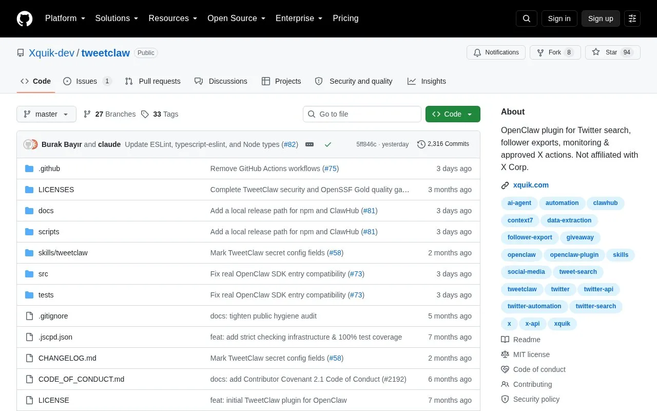657x411 pixels.
Task: Open the GitHub homepage logo
Action: (25, 18)
